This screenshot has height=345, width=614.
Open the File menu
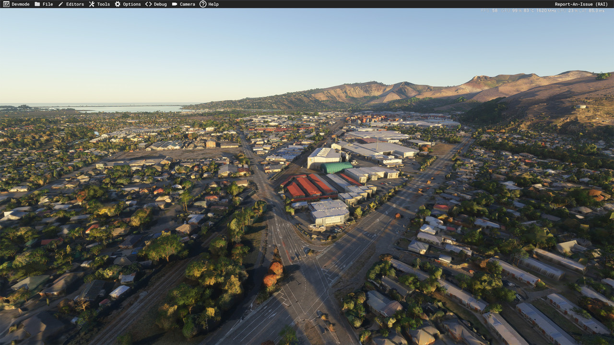pos(44,4)
